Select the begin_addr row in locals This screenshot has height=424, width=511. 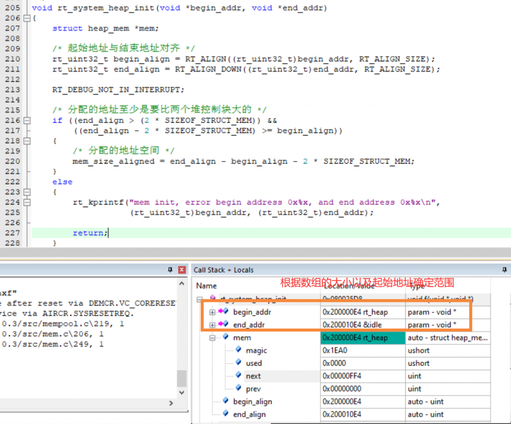[x=341, y=312]
